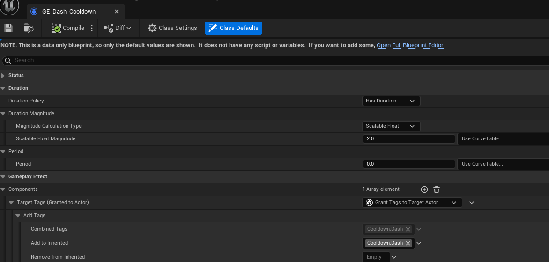Remove Cooldown.Dash tag from Combined Tags
The width and height of the screenshot is (549, 262).
click(x=408, y=229)
